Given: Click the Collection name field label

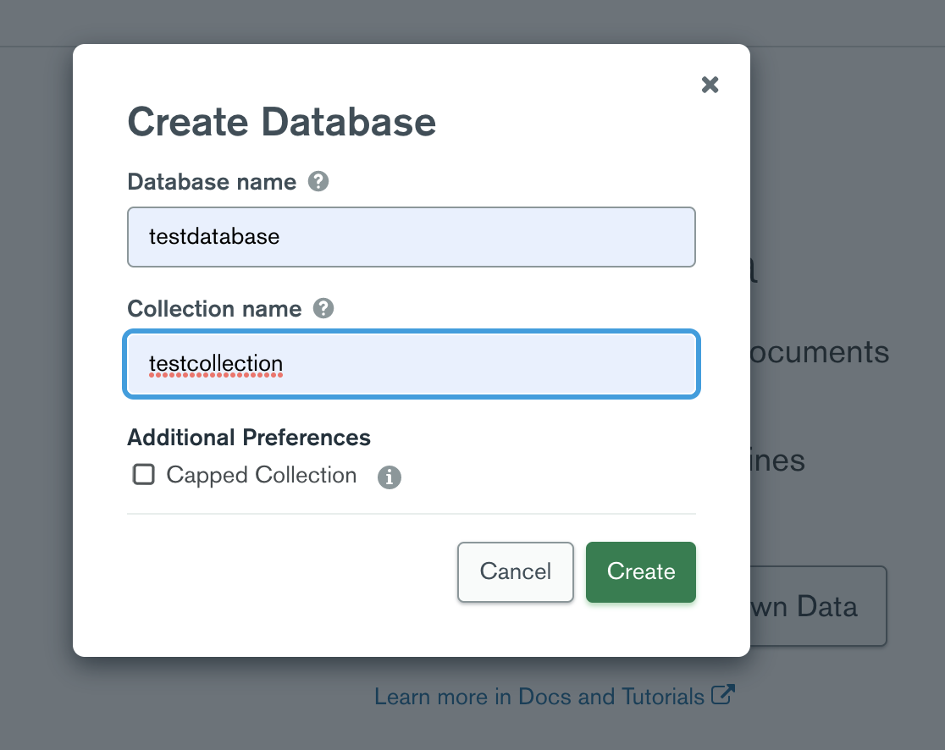Looking at the screenshot, I should point(214,309).
